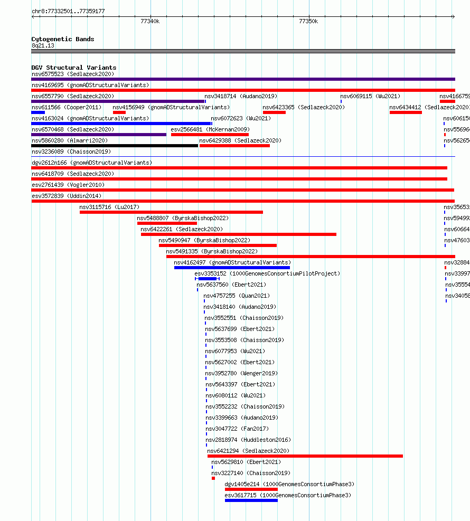The width and height of the screenshot is (470, 521).
Task: Click nsv3418140 (Audano2019) label
Action: 240,307
